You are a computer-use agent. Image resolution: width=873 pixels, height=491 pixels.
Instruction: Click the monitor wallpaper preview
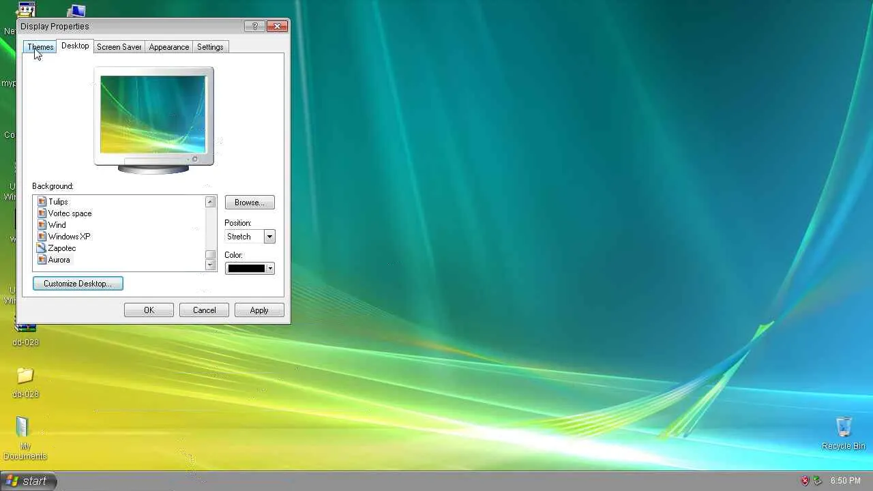point(153,114)
